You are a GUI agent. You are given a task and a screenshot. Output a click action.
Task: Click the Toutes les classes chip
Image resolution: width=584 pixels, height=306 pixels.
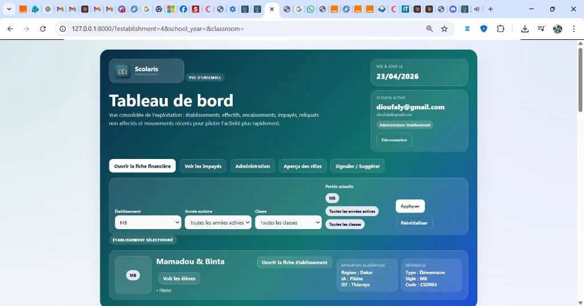(x=345, y=225)
